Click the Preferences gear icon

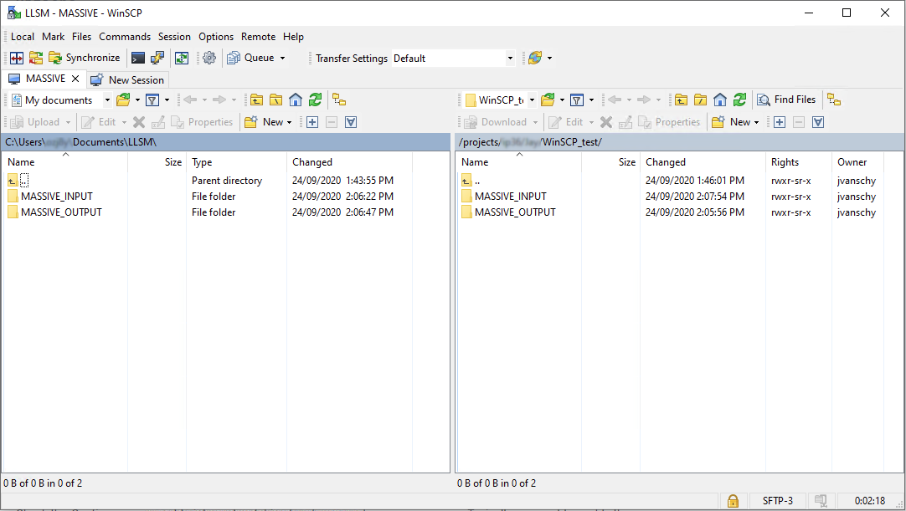click(x=209, y=58)
